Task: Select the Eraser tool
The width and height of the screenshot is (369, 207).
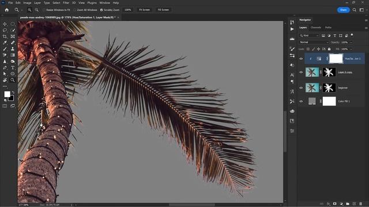Action: [5, 55]
